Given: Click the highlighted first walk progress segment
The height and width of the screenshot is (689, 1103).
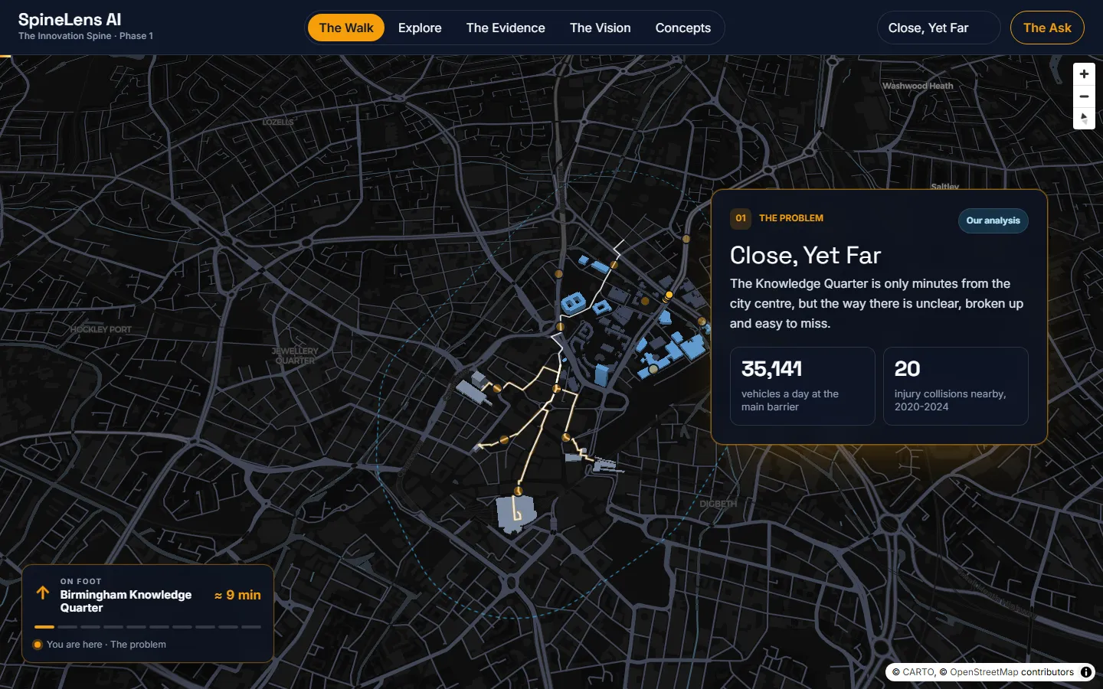Looking at the screenshot, I should point(44,627).
